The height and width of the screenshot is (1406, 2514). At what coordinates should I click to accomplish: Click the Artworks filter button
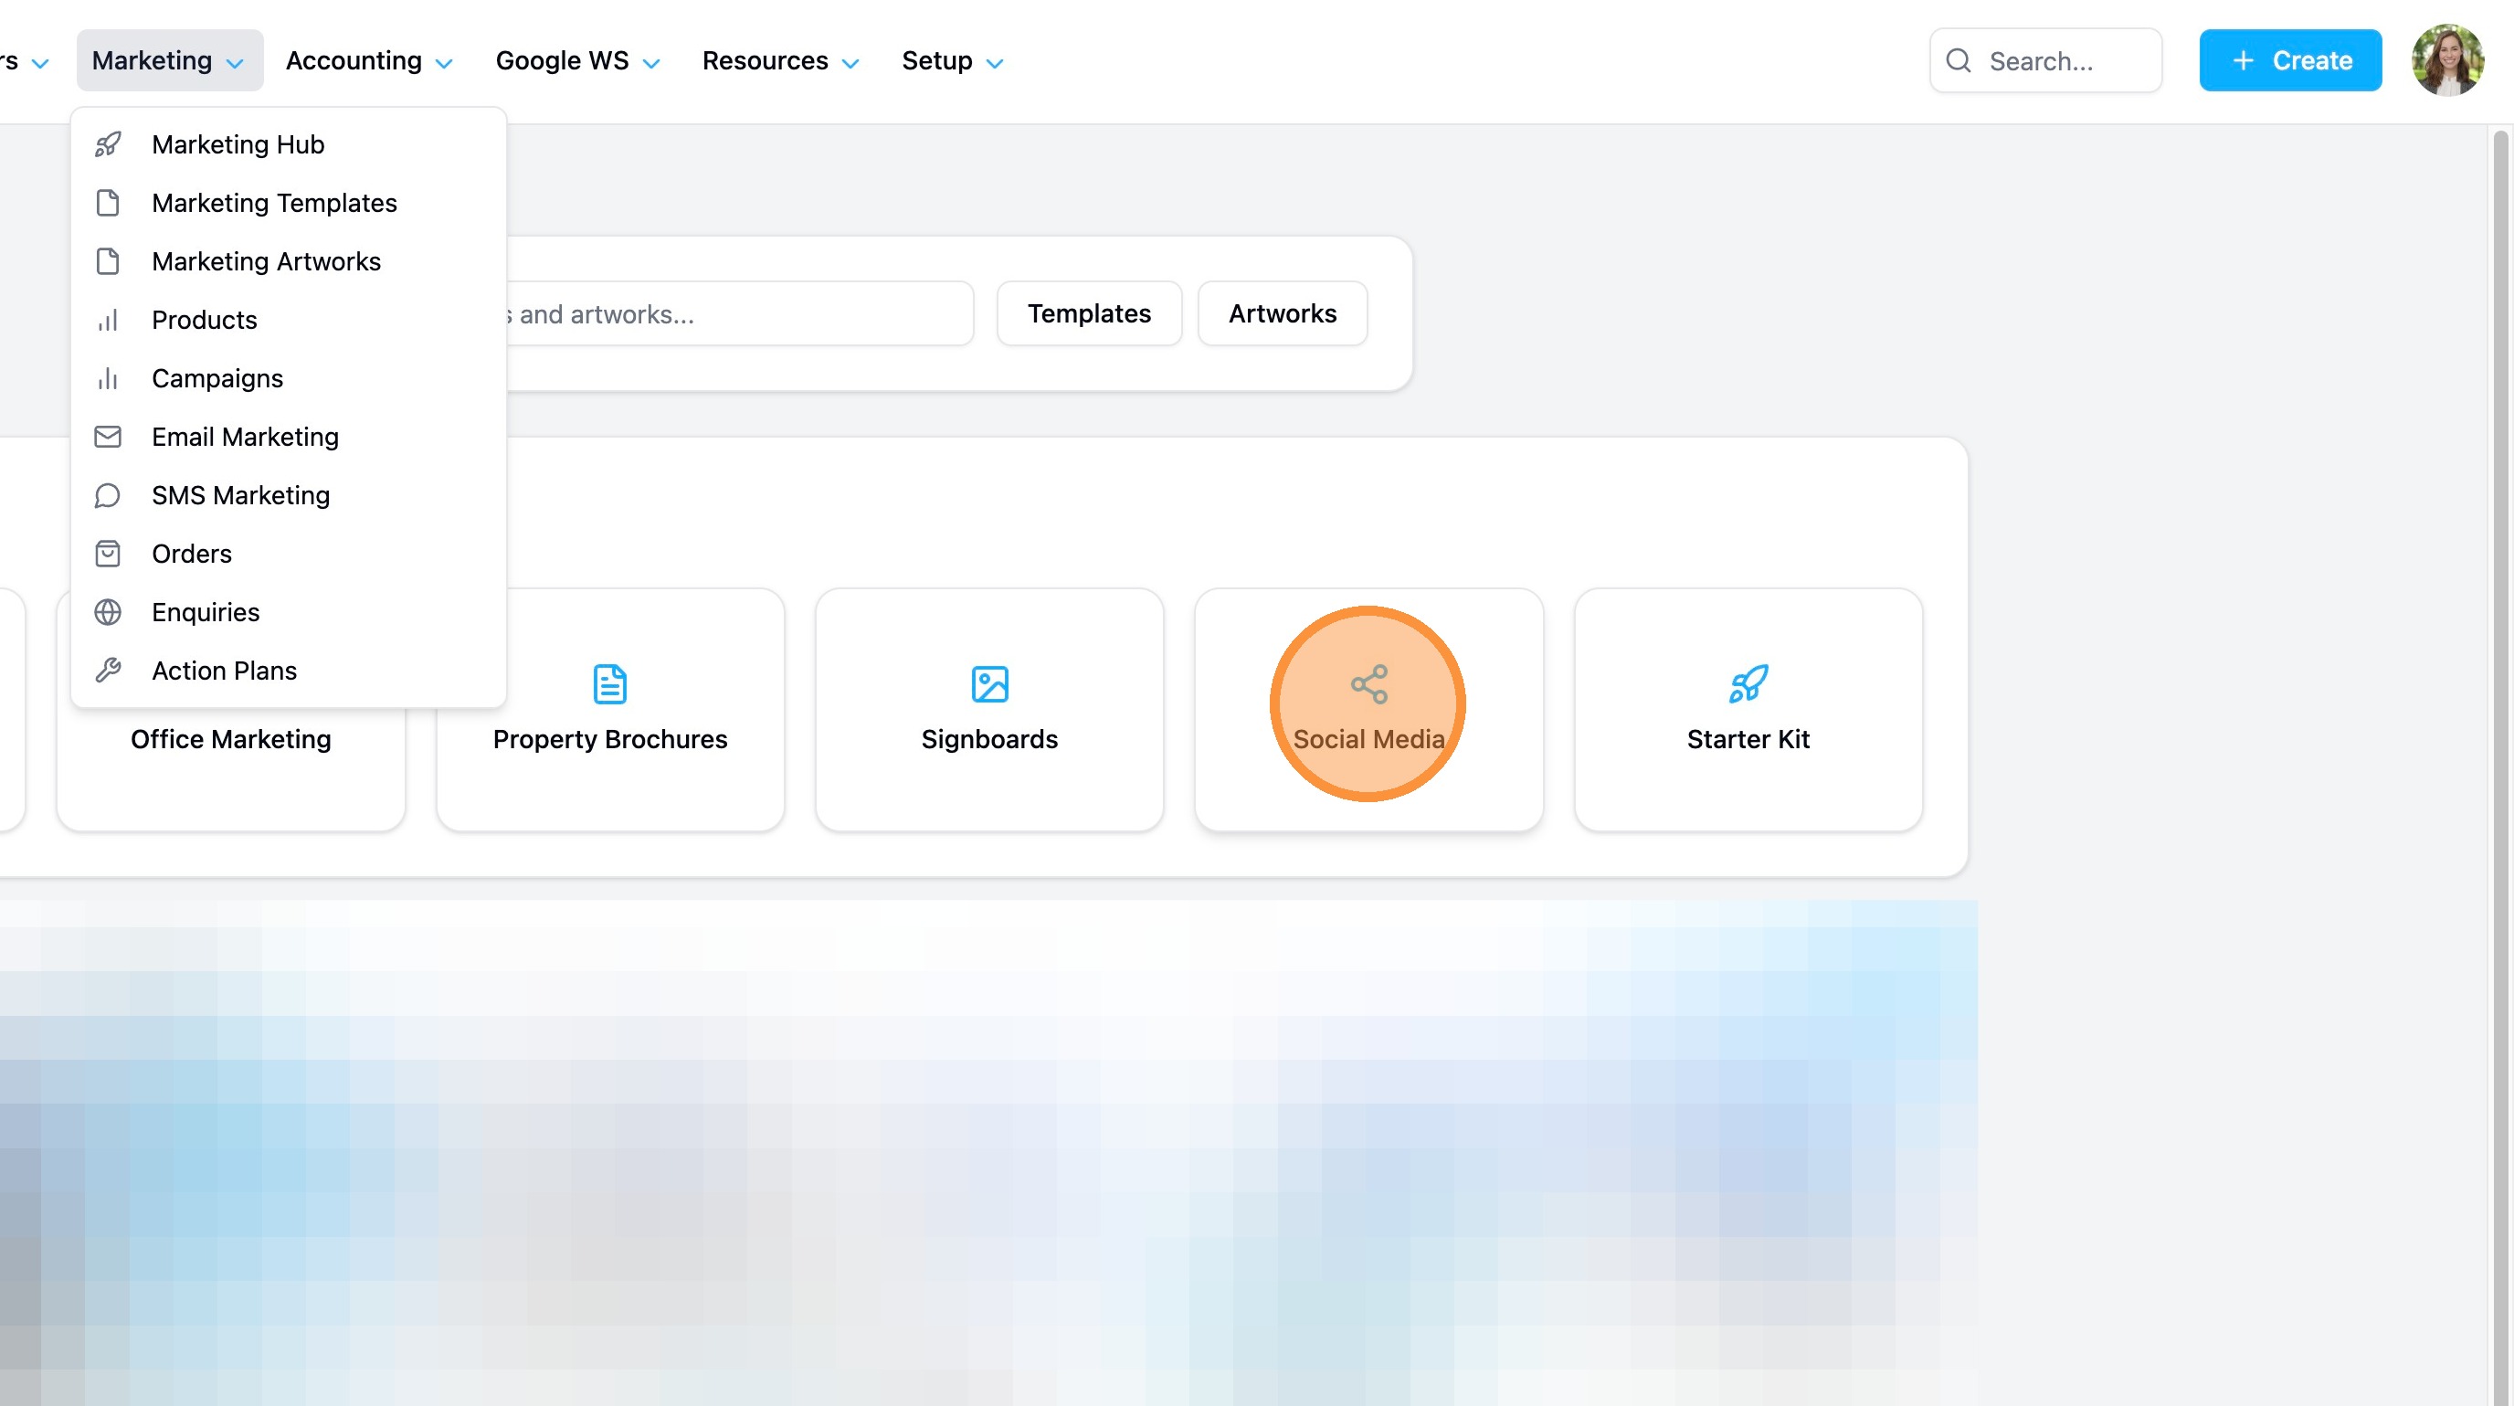(x=1283, y=313)
